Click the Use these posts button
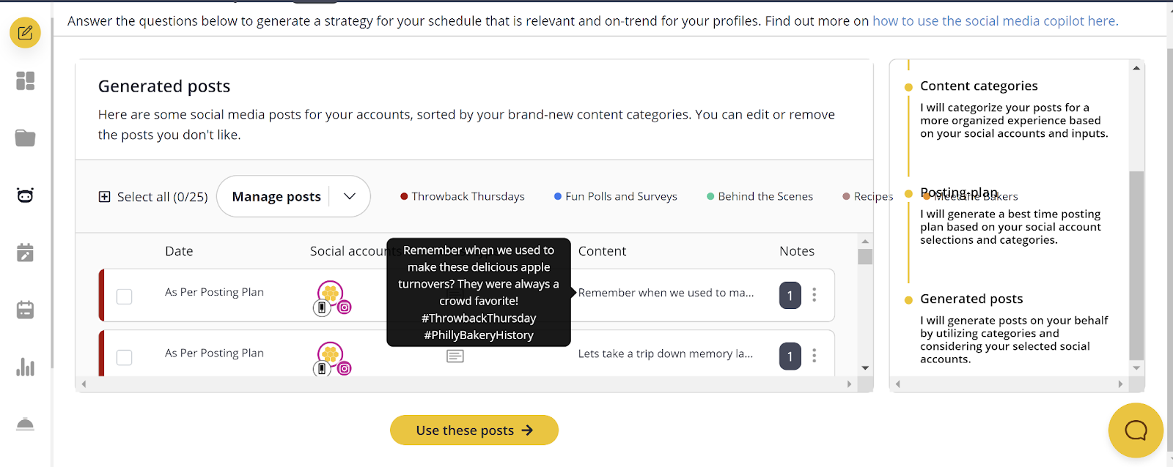 tap(474, 430)
